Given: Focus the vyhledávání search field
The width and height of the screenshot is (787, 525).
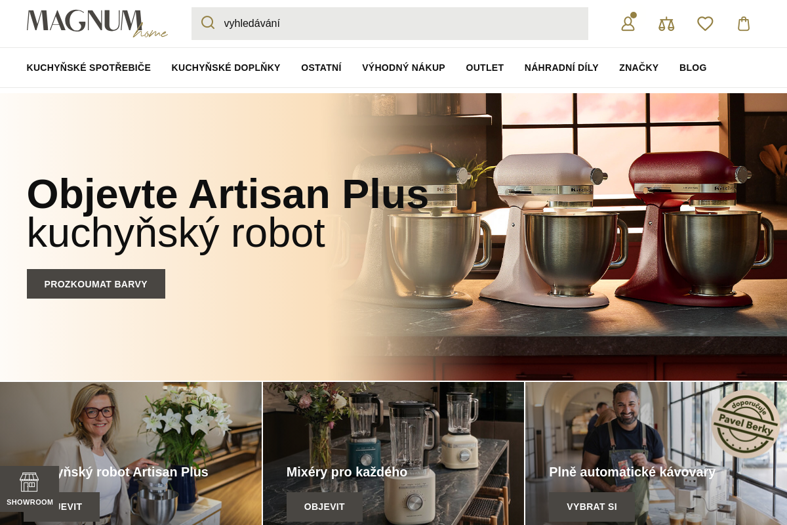Looking at the screenshot, I should tap(390, 24).
